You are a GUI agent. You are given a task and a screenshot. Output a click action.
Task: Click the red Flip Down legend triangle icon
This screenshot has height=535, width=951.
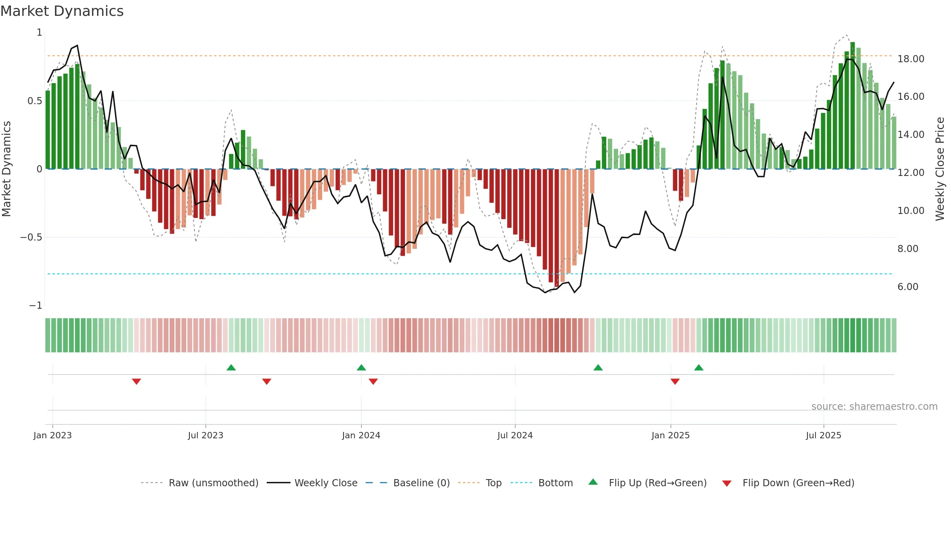(727, 483)
